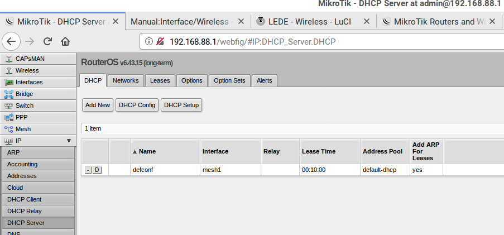The width and height of the screenshot is (504, 235).
Task: Launch the DHCP Setup button
Action: (x=181, y=105)
